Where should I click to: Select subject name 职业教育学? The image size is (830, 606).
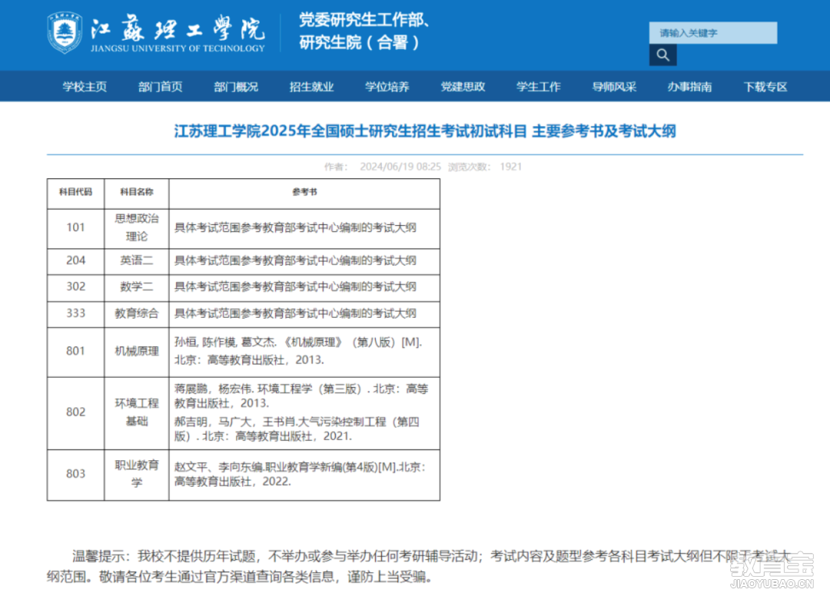point(137,474)
